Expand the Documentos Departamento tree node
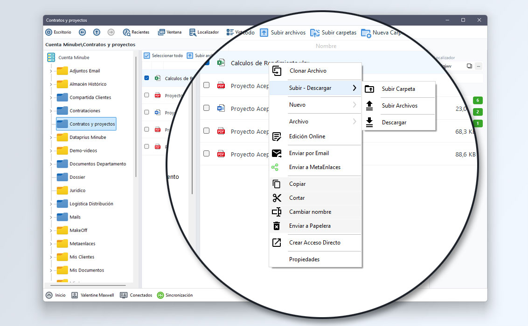Viewport: 528px width, 326px height. pyautogui.click(x=51, y=164)
